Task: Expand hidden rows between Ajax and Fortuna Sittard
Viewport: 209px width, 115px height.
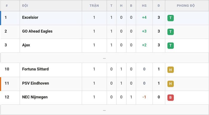Action: point(105,58)
